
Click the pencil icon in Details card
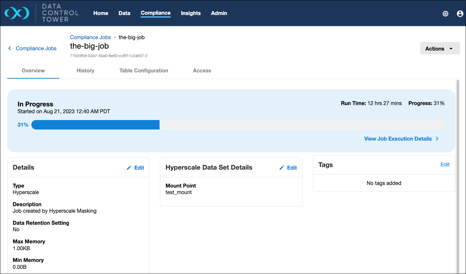pyautogui.click(x=129, y=168)
